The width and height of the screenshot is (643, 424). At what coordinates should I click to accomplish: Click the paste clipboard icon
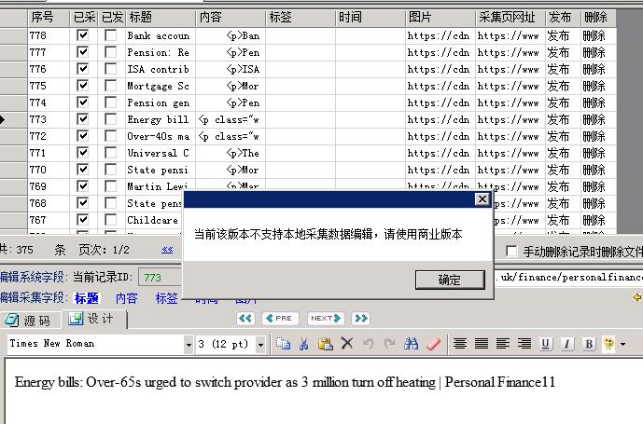click(x=326, y=344)
